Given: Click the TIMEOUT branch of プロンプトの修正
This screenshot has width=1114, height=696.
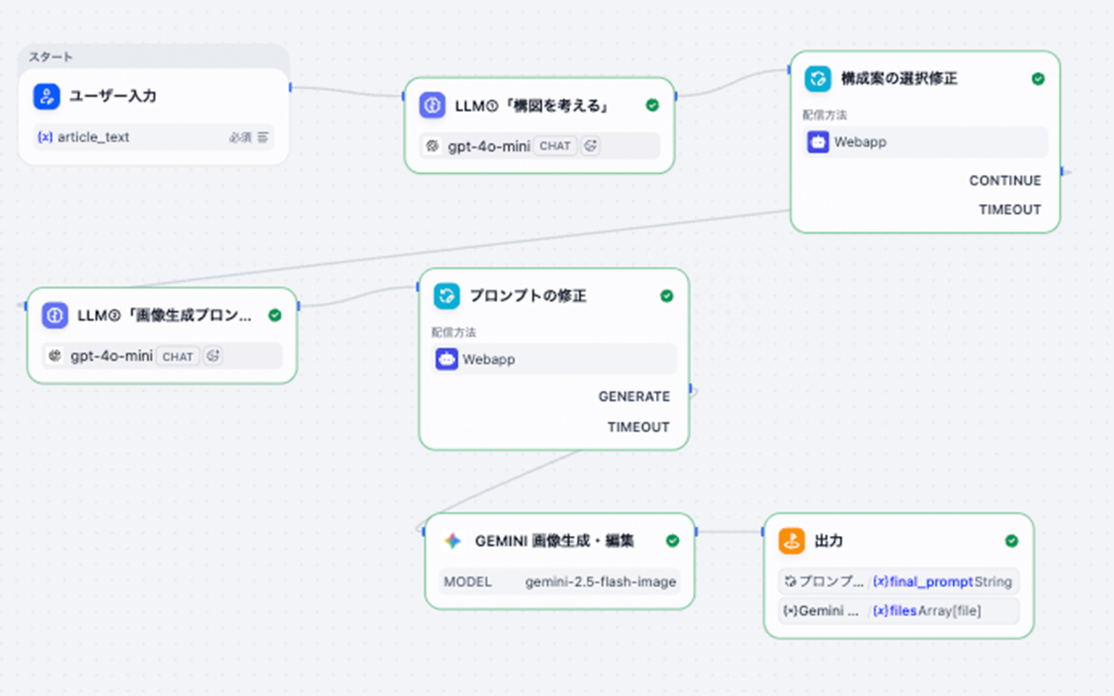Looking at the screenshot, I should [638, 427].
